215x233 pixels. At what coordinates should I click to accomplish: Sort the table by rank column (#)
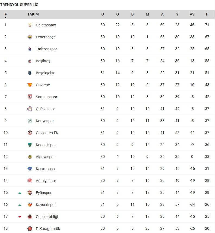5,14
